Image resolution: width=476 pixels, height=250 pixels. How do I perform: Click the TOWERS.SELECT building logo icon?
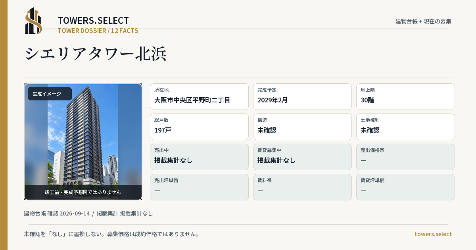point(34,21)
